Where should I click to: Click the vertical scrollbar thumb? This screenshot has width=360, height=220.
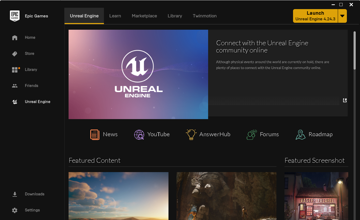(x=355, y=51)
